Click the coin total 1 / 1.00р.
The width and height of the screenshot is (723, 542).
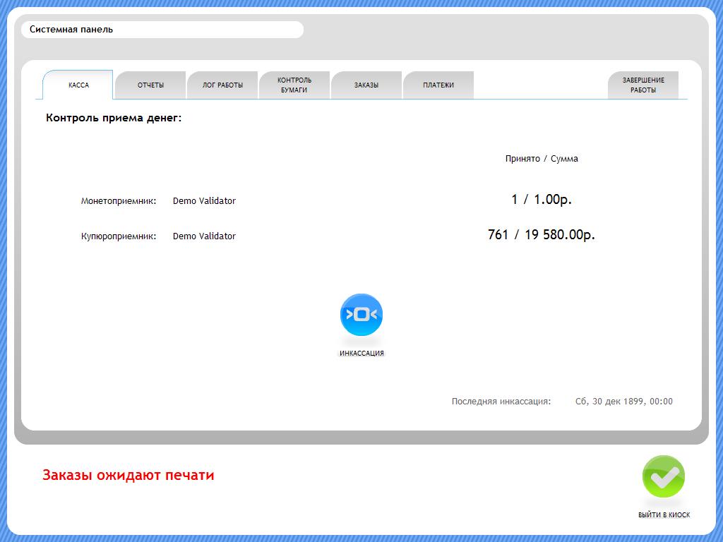[x=542, y=200]
